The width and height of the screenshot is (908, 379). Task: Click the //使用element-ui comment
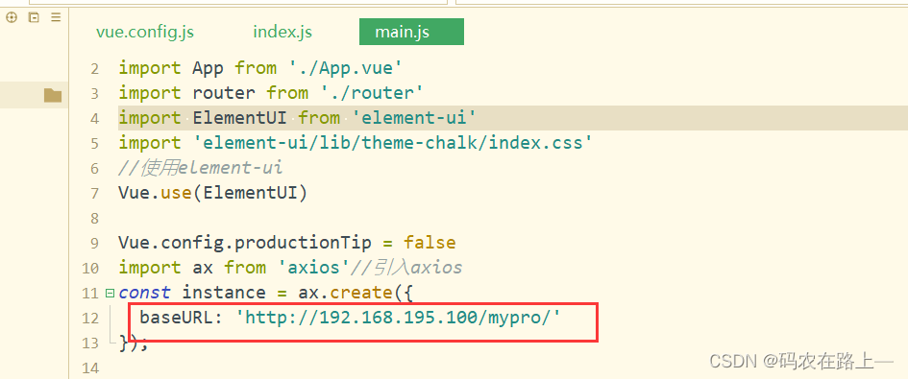201,168
